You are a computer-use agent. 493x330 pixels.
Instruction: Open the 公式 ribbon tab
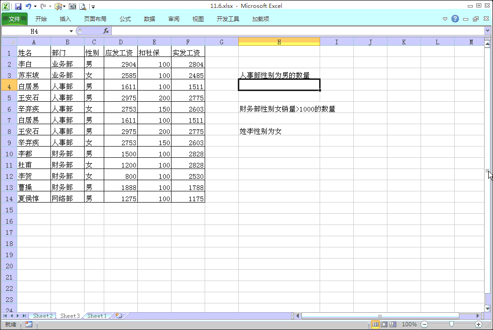pos(125,19)
